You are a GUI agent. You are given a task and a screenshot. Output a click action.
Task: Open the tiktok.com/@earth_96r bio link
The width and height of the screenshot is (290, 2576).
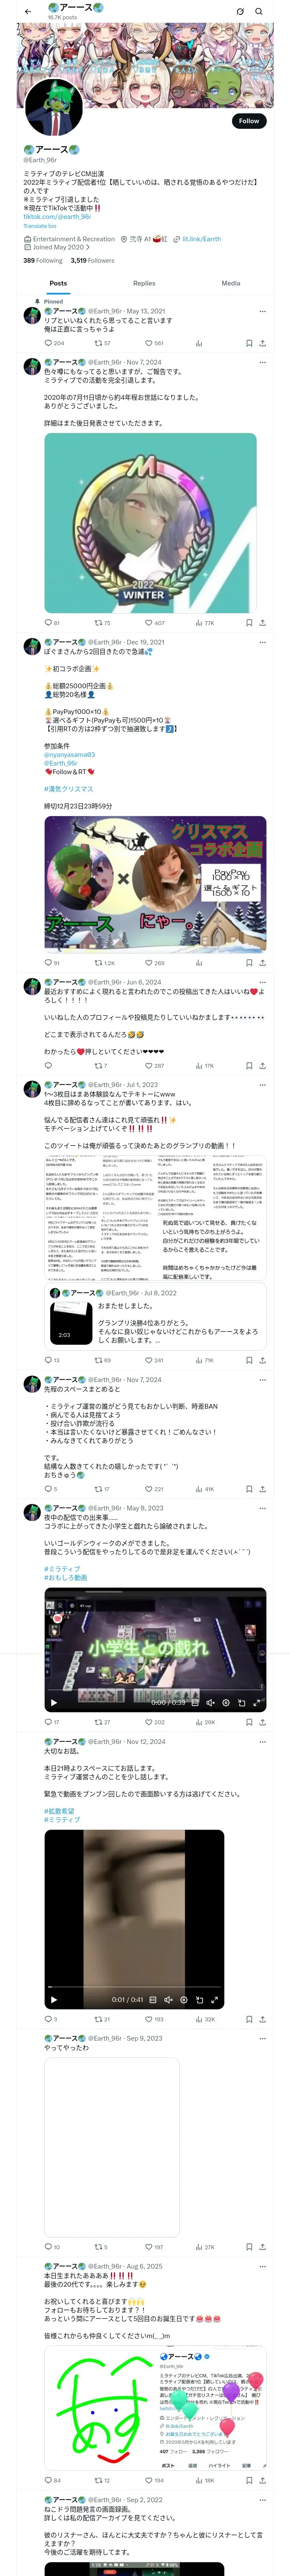(x=57, y=217)
